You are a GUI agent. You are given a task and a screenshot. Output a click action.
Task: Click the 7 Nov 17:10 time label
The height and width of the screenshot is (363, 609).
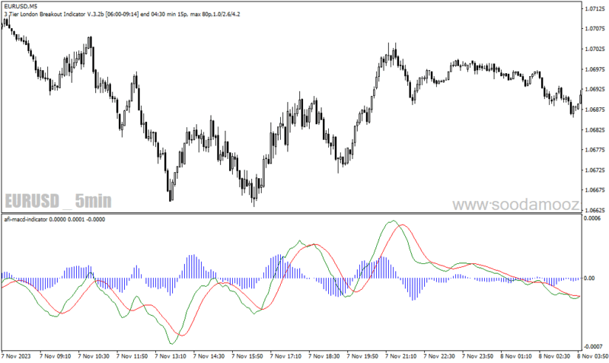[x=285, y=356]
